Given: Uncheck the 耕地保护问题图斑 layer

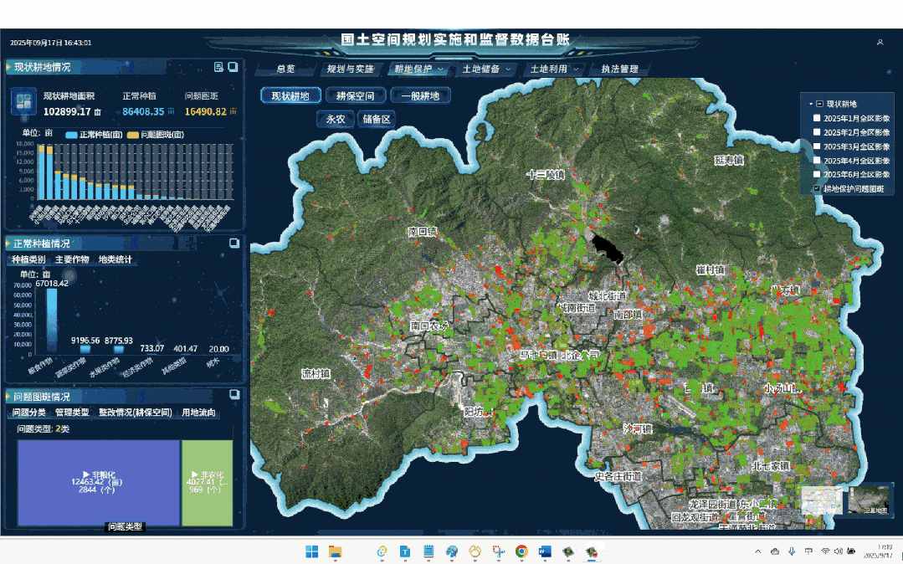Looking at the screenshot, I should pos(817,189).
